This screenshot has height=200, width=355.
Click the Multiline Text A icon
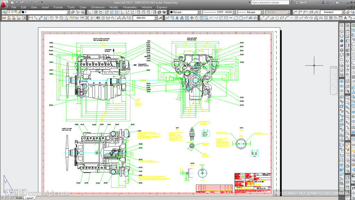346,18
